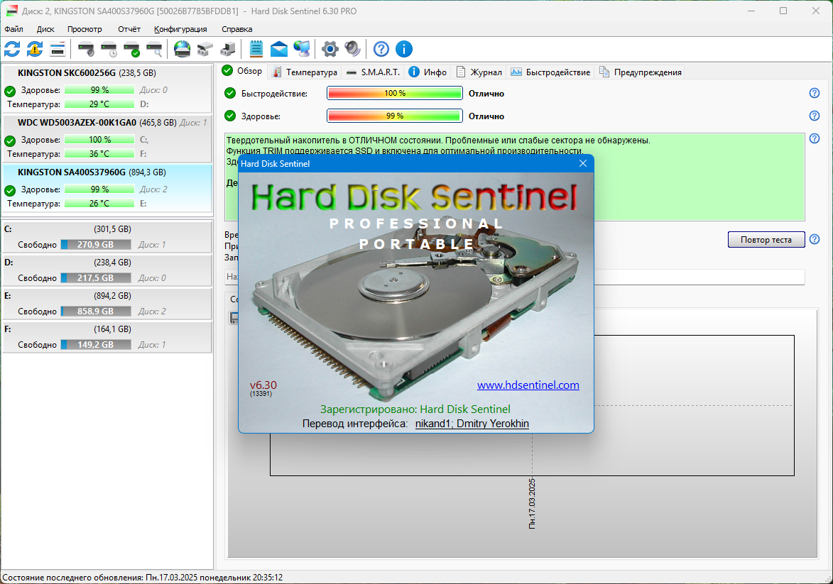Viewport: 833px width, 584px height.
Task: Click the drive with magnifier surface test icon
Action: tap(155, 50)
